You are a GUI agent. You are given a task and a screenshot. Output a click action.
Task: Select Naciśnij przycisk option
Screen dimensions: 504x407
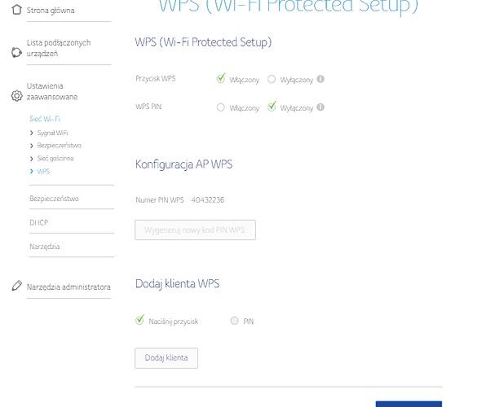coord(139,320)
